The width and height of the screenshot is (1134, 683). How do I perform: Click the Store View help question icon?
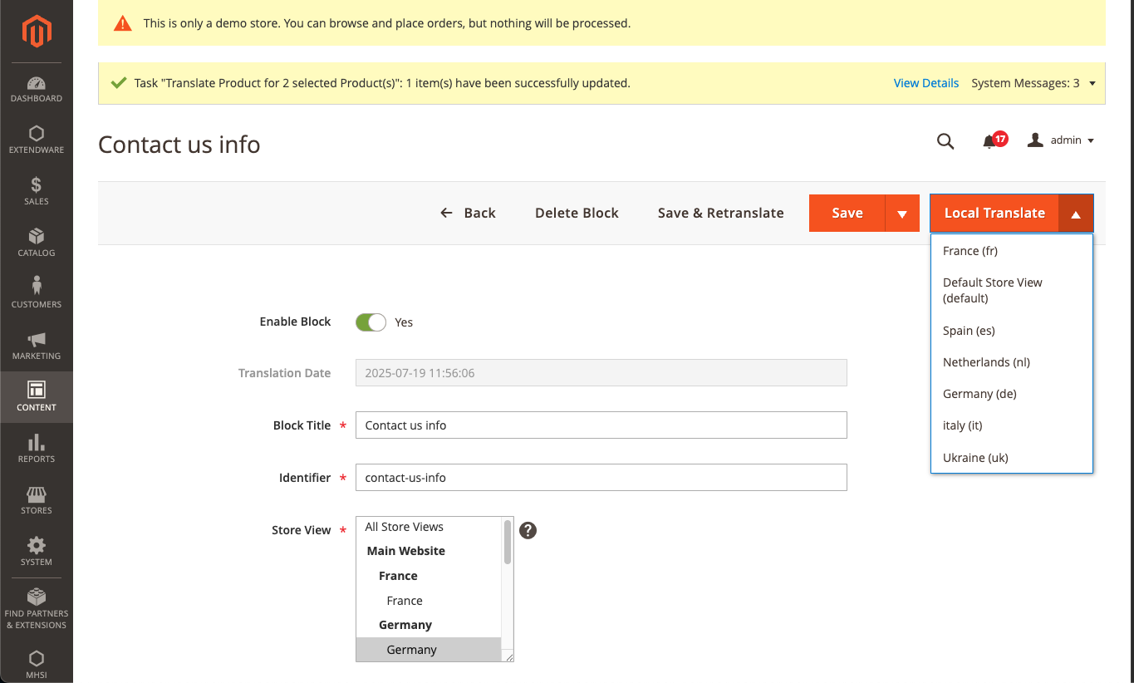pyautogui.click(x=528, y=530)
